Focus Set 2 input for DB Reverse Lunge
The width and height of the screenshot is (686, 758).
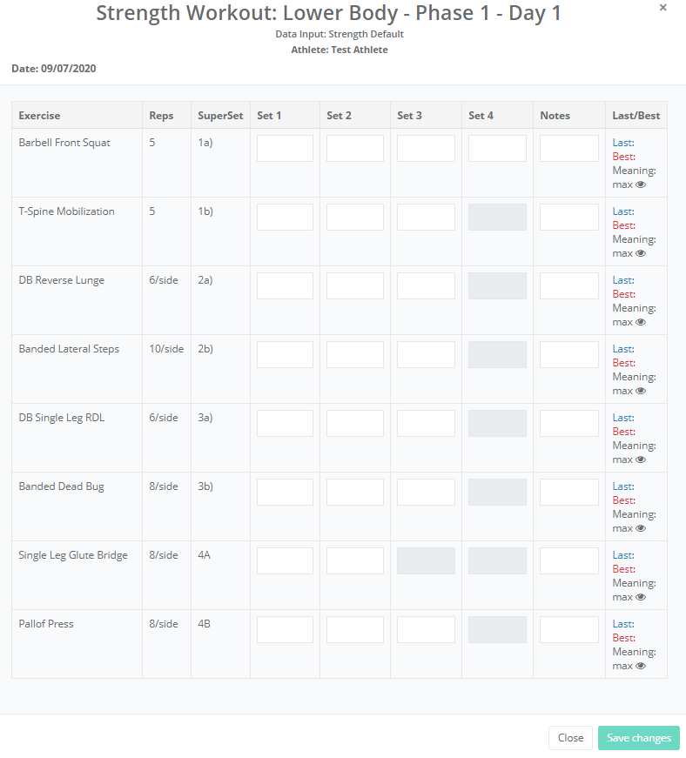(355, 285)
